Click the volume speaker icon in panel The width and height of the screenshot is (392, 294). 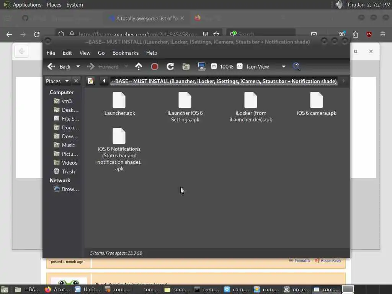pyautogui.click(x=339, y=5)
